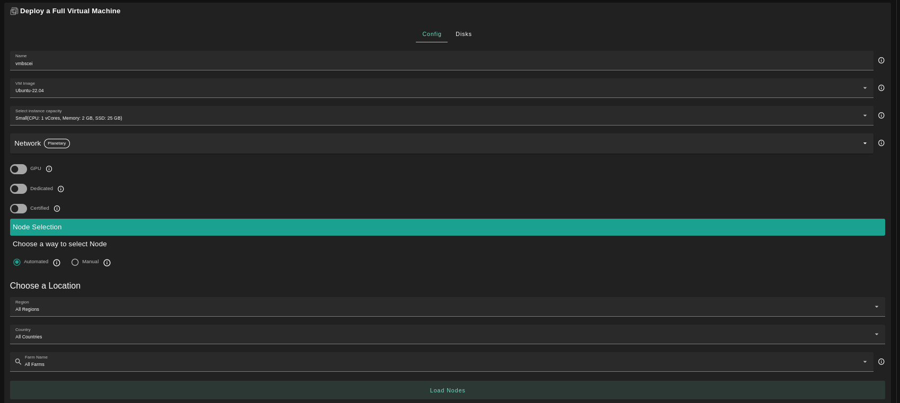Enable the Certified toggle switch
The width and height of the screenshot is (900, 403).
19,209
